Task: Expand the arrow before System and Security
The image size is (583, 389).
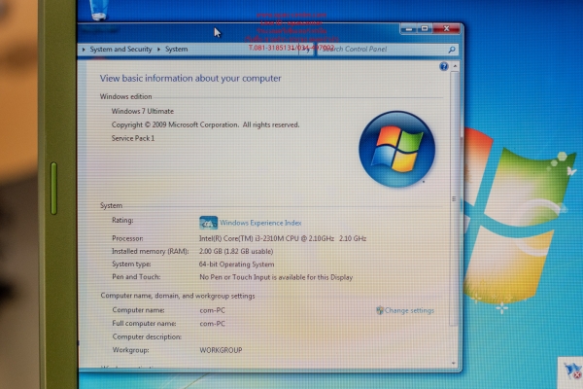Action: pyautogui.click(x=84, y=50)
